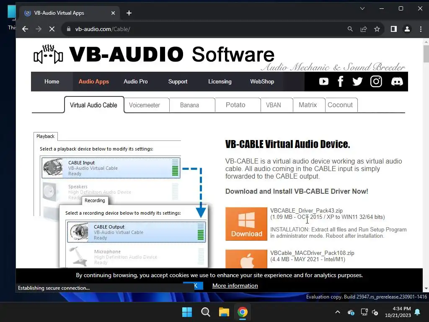This screenshot has width=429, height=322.
Task: Open the WebShop menu item
Action: click(262, 82)
